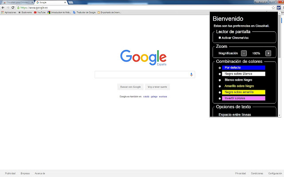
Task: Reload the page with the refresh icon
Action: click(x=13, y=8)
